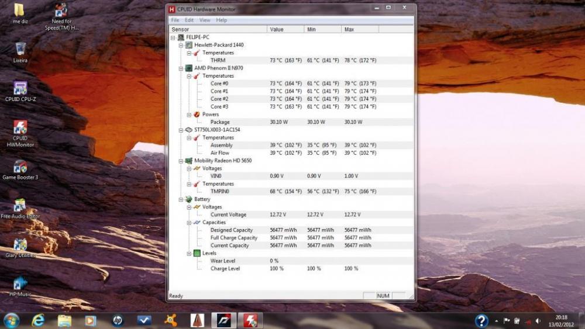Open the Game Booster 3 desktop icon
Viewport: 585px width, 329px height.
click(20, 167)
